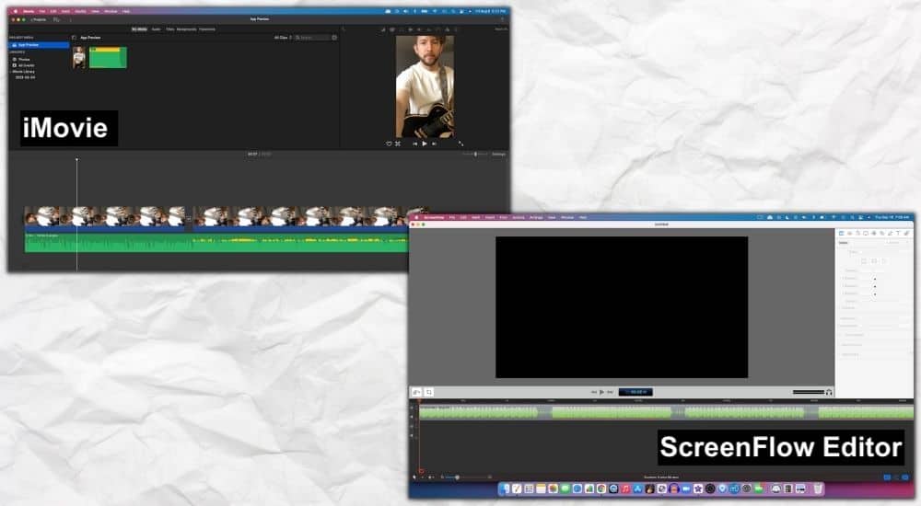Image resolution: width=921 pixels, height=506 pixels.
Task: Open ScreenFlow's Text properties inspector tab
Action: 898,233
